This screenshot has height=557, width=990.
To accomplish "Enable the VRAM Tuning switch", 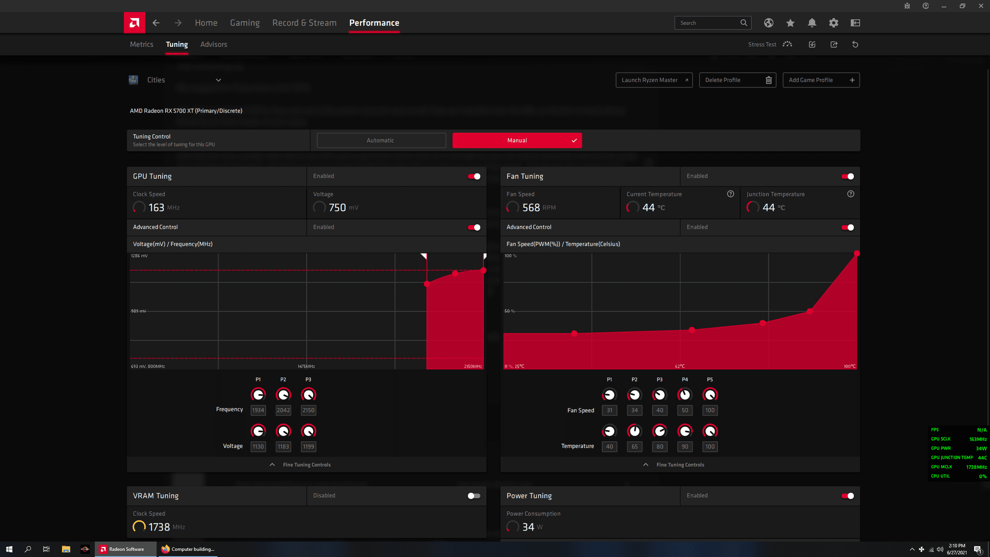I will (474, 496).
